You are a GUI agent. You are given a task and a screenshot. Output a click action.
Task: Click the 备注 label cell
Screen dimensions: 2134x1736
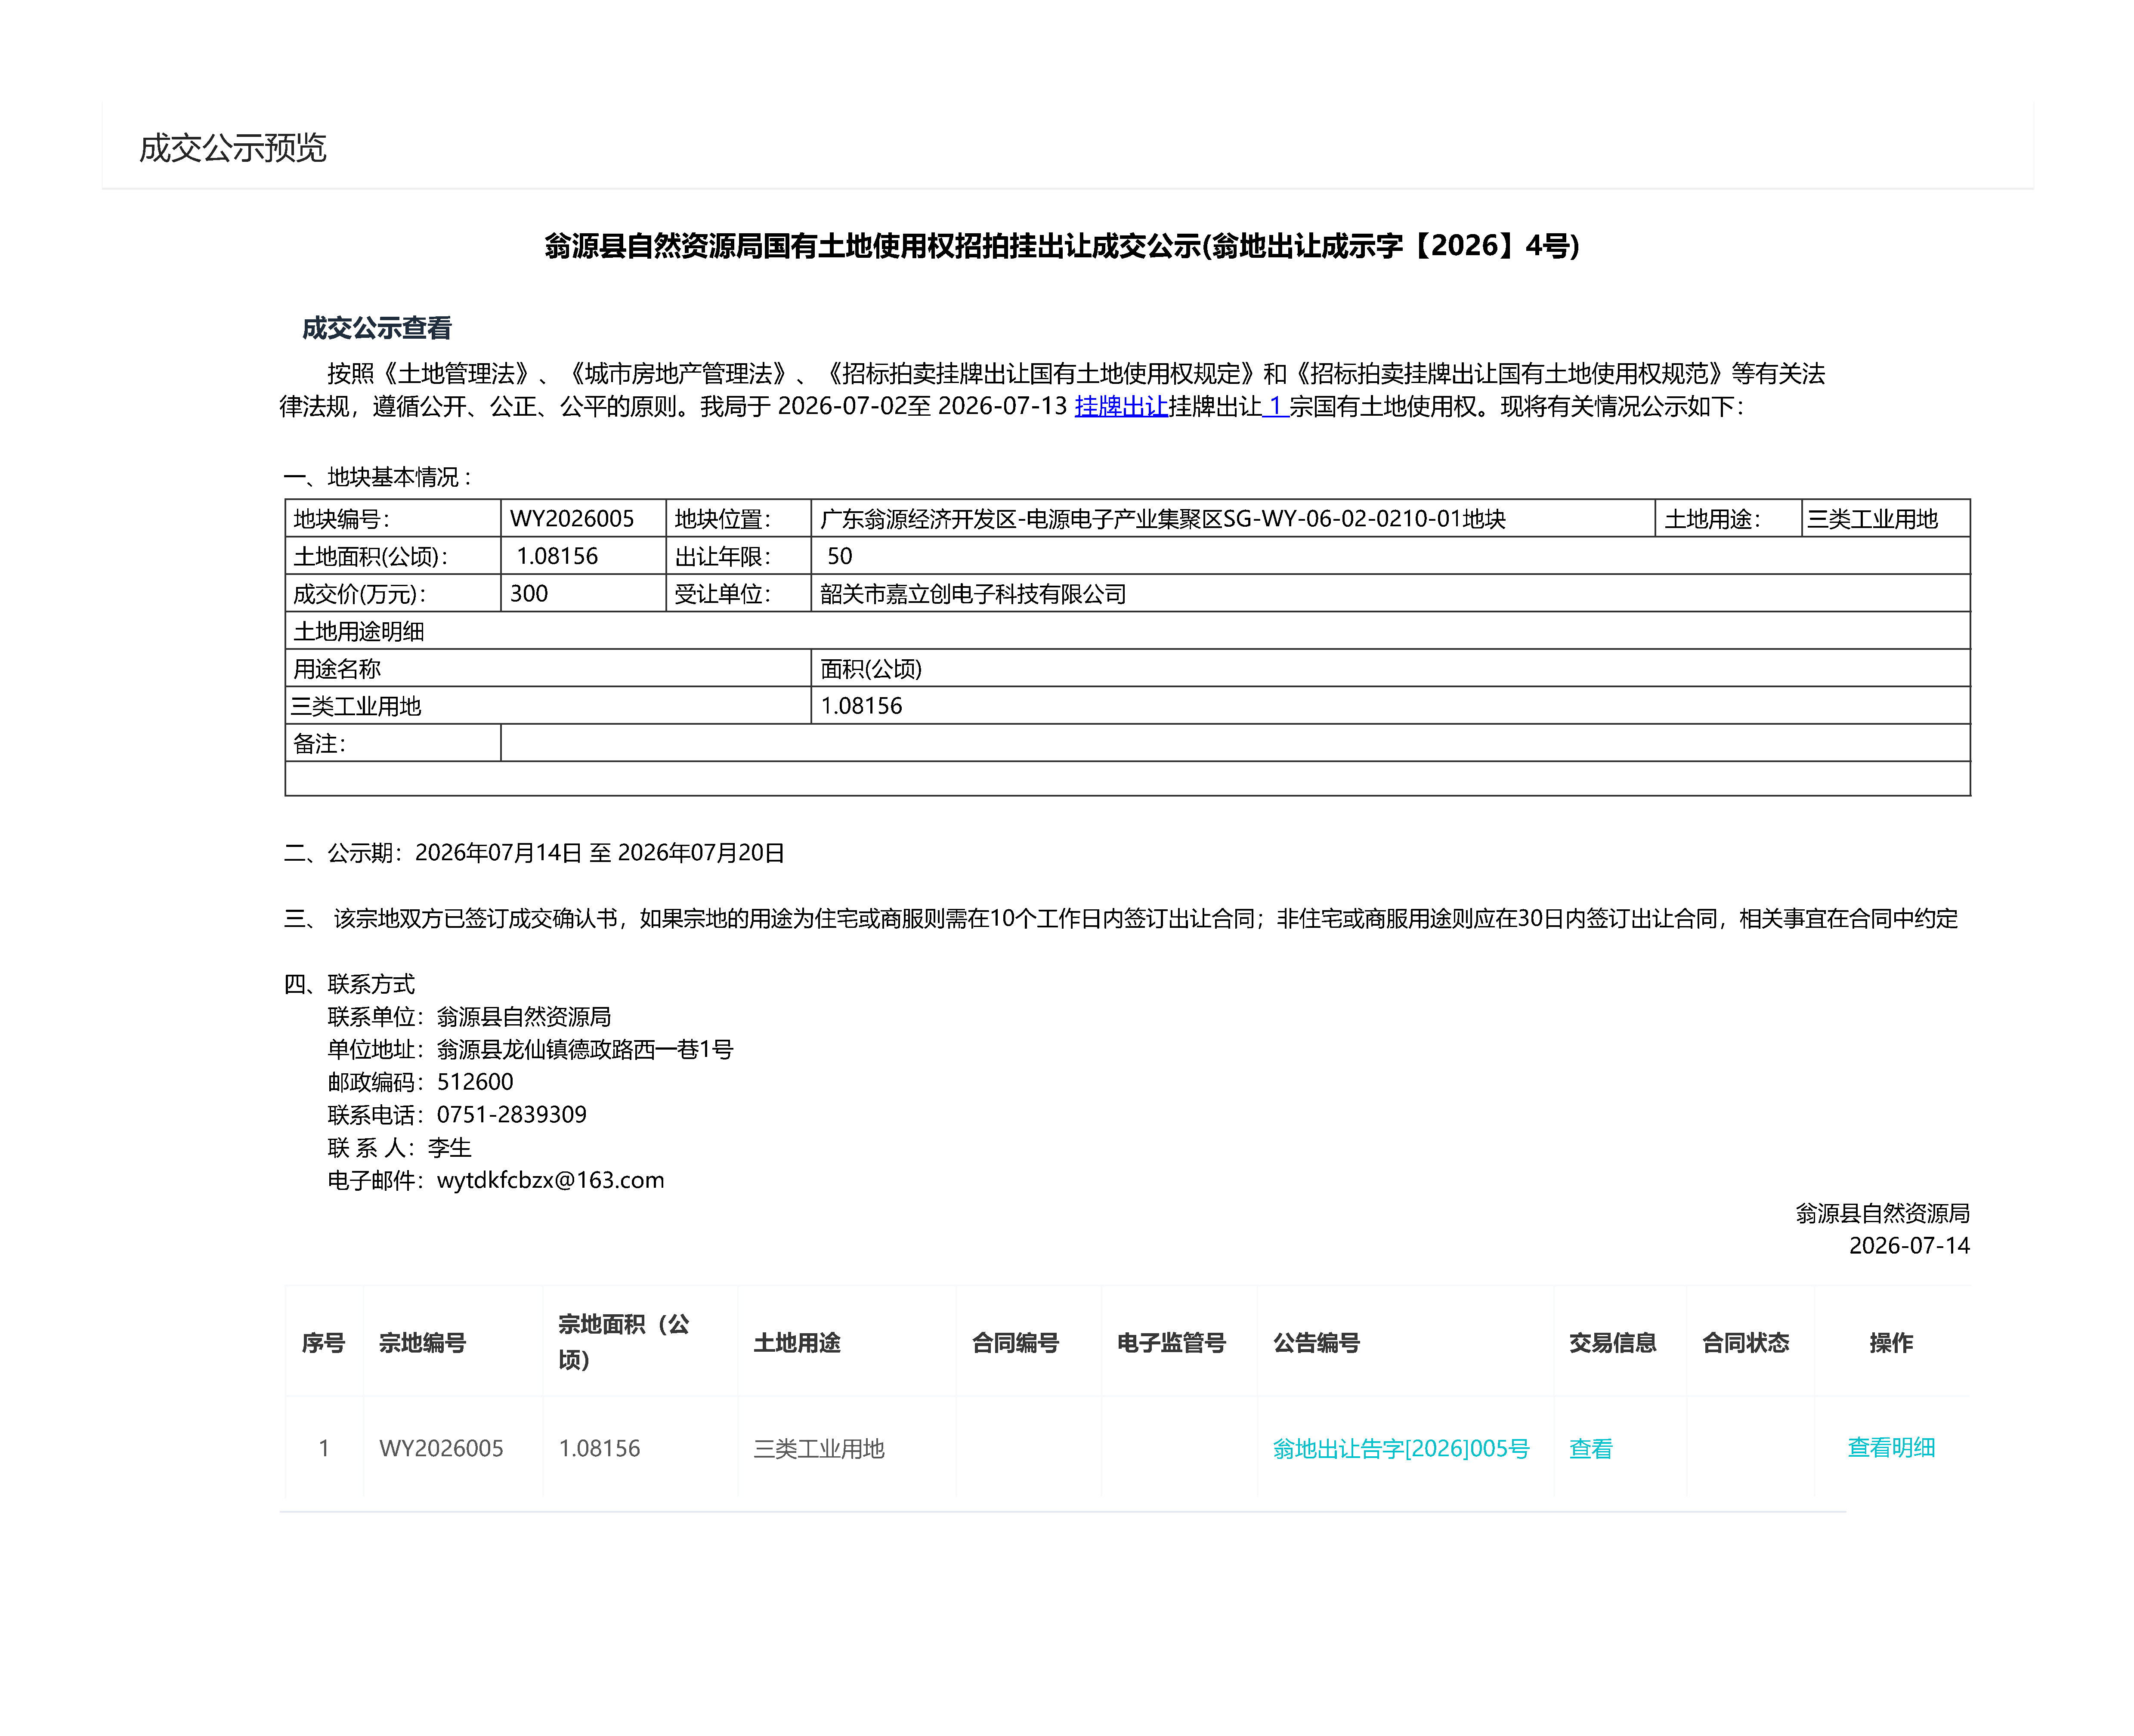tap(393, 743)
